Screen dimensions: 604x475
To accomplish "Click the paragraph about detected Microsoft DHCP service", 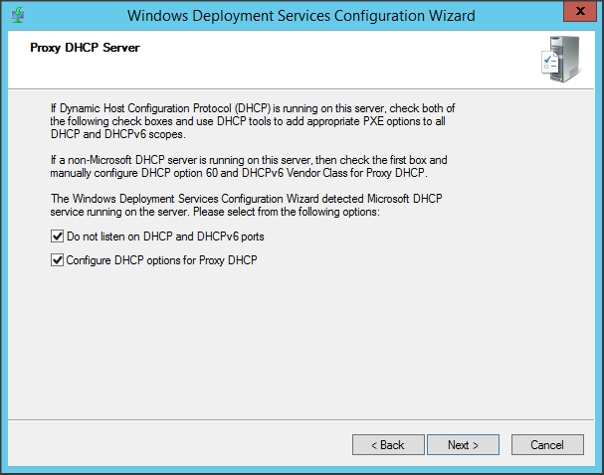I will click(249, 206).
